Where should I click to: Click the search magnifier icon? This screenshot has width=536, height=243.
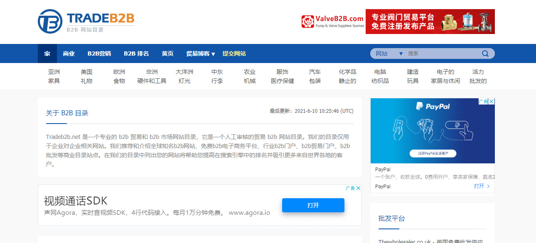[485, 53]
